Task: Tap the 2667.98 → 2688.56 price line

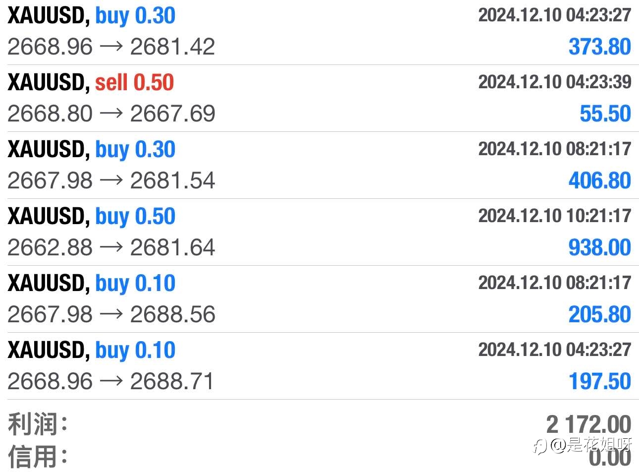Action: (x=111, y=315)
